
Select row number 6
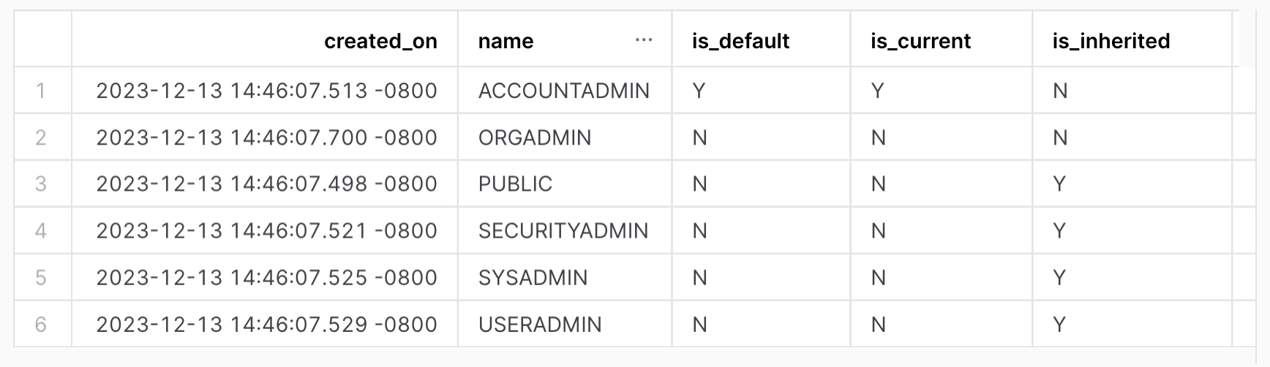[x=41, y=325]
